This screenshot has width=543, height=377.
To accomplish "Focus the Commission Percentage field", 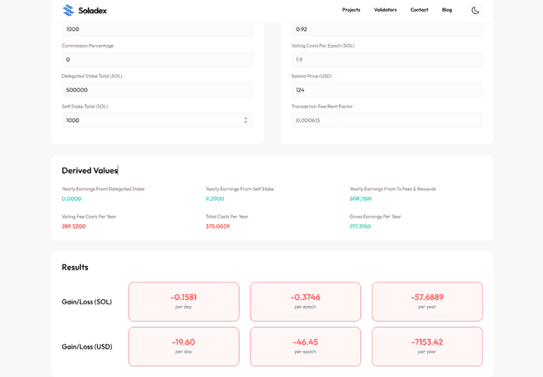I will click(x=157, y=60).
